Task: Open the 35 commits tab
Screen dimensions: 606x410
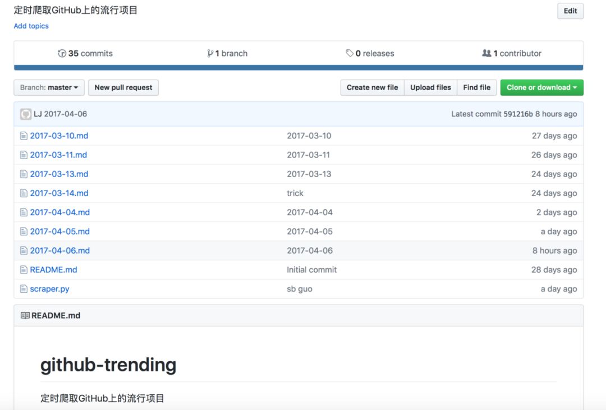Action: pyautogui.click(x=85, y=53)
